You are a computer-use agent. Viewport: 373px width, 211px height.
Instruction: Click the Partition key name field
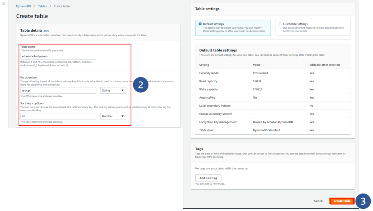coord(58,90)
